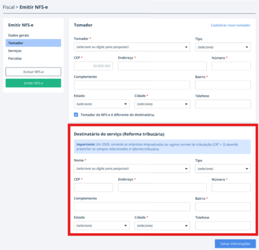The height and width of the screenshot is (250, 259).
Task: Click the Bairro field in Tomador section
Action: (223, 85)
